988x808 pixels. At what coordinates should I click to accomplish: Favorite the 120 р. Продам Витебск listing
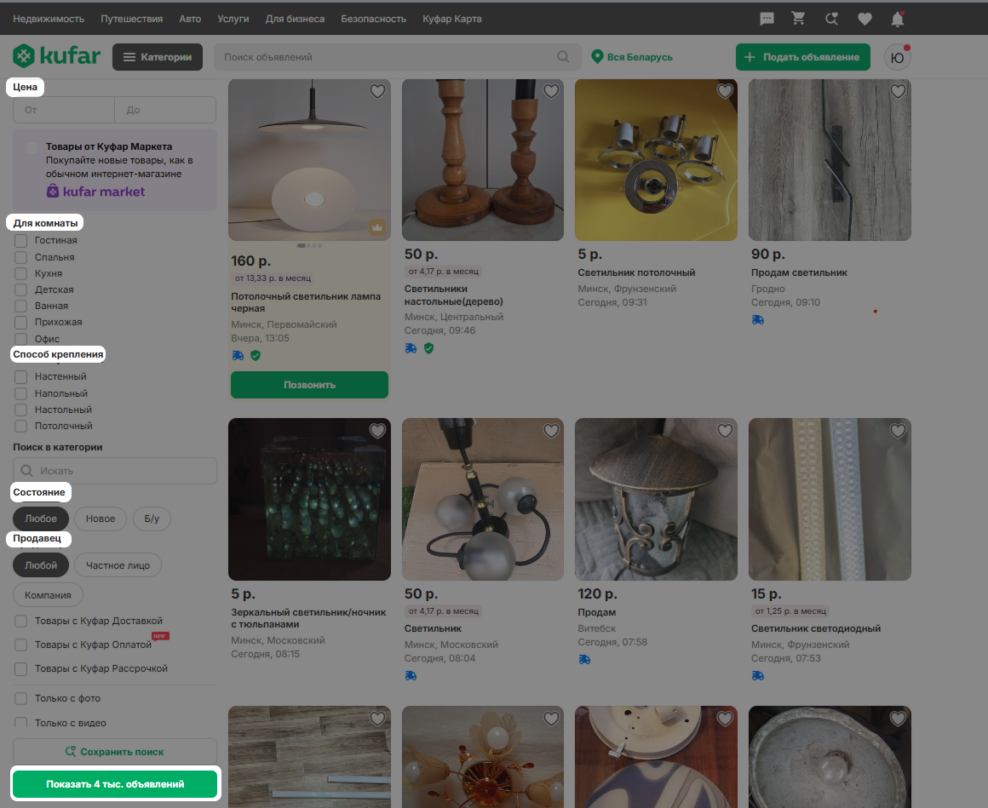point(725,431)
